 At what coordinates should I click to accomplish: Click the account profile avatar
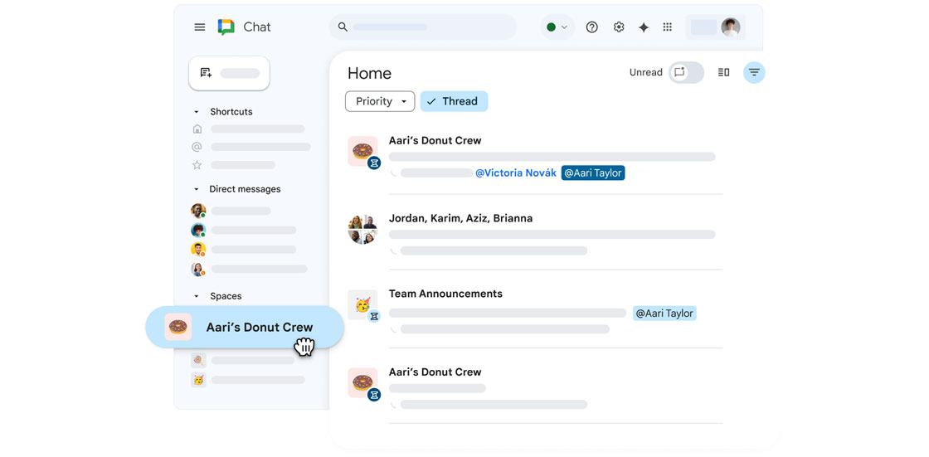click(x=731, y=27)
